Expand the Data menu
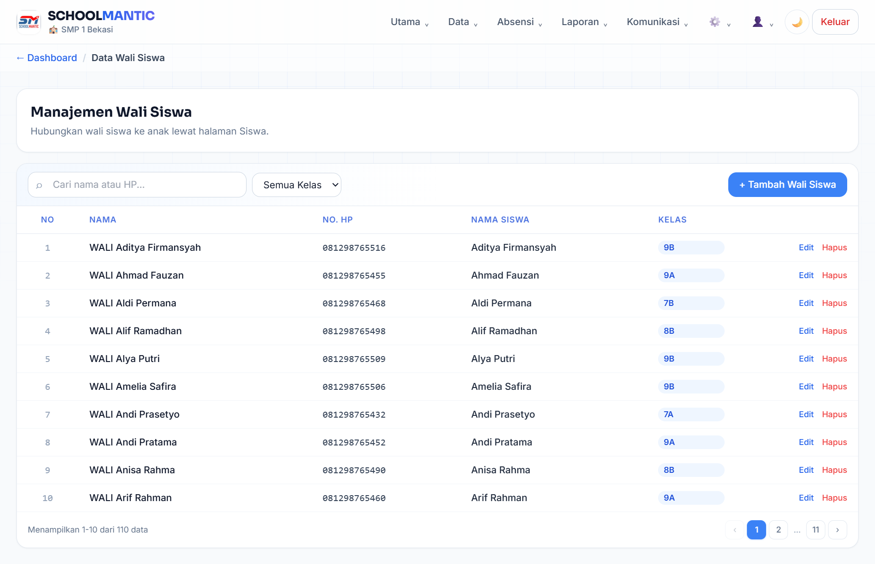 click(x=463, y=22)
